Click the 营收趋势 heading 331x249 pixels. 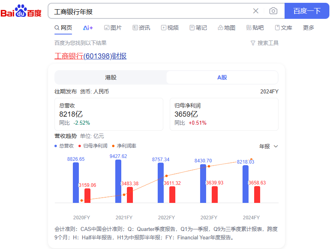coord(66,136)
